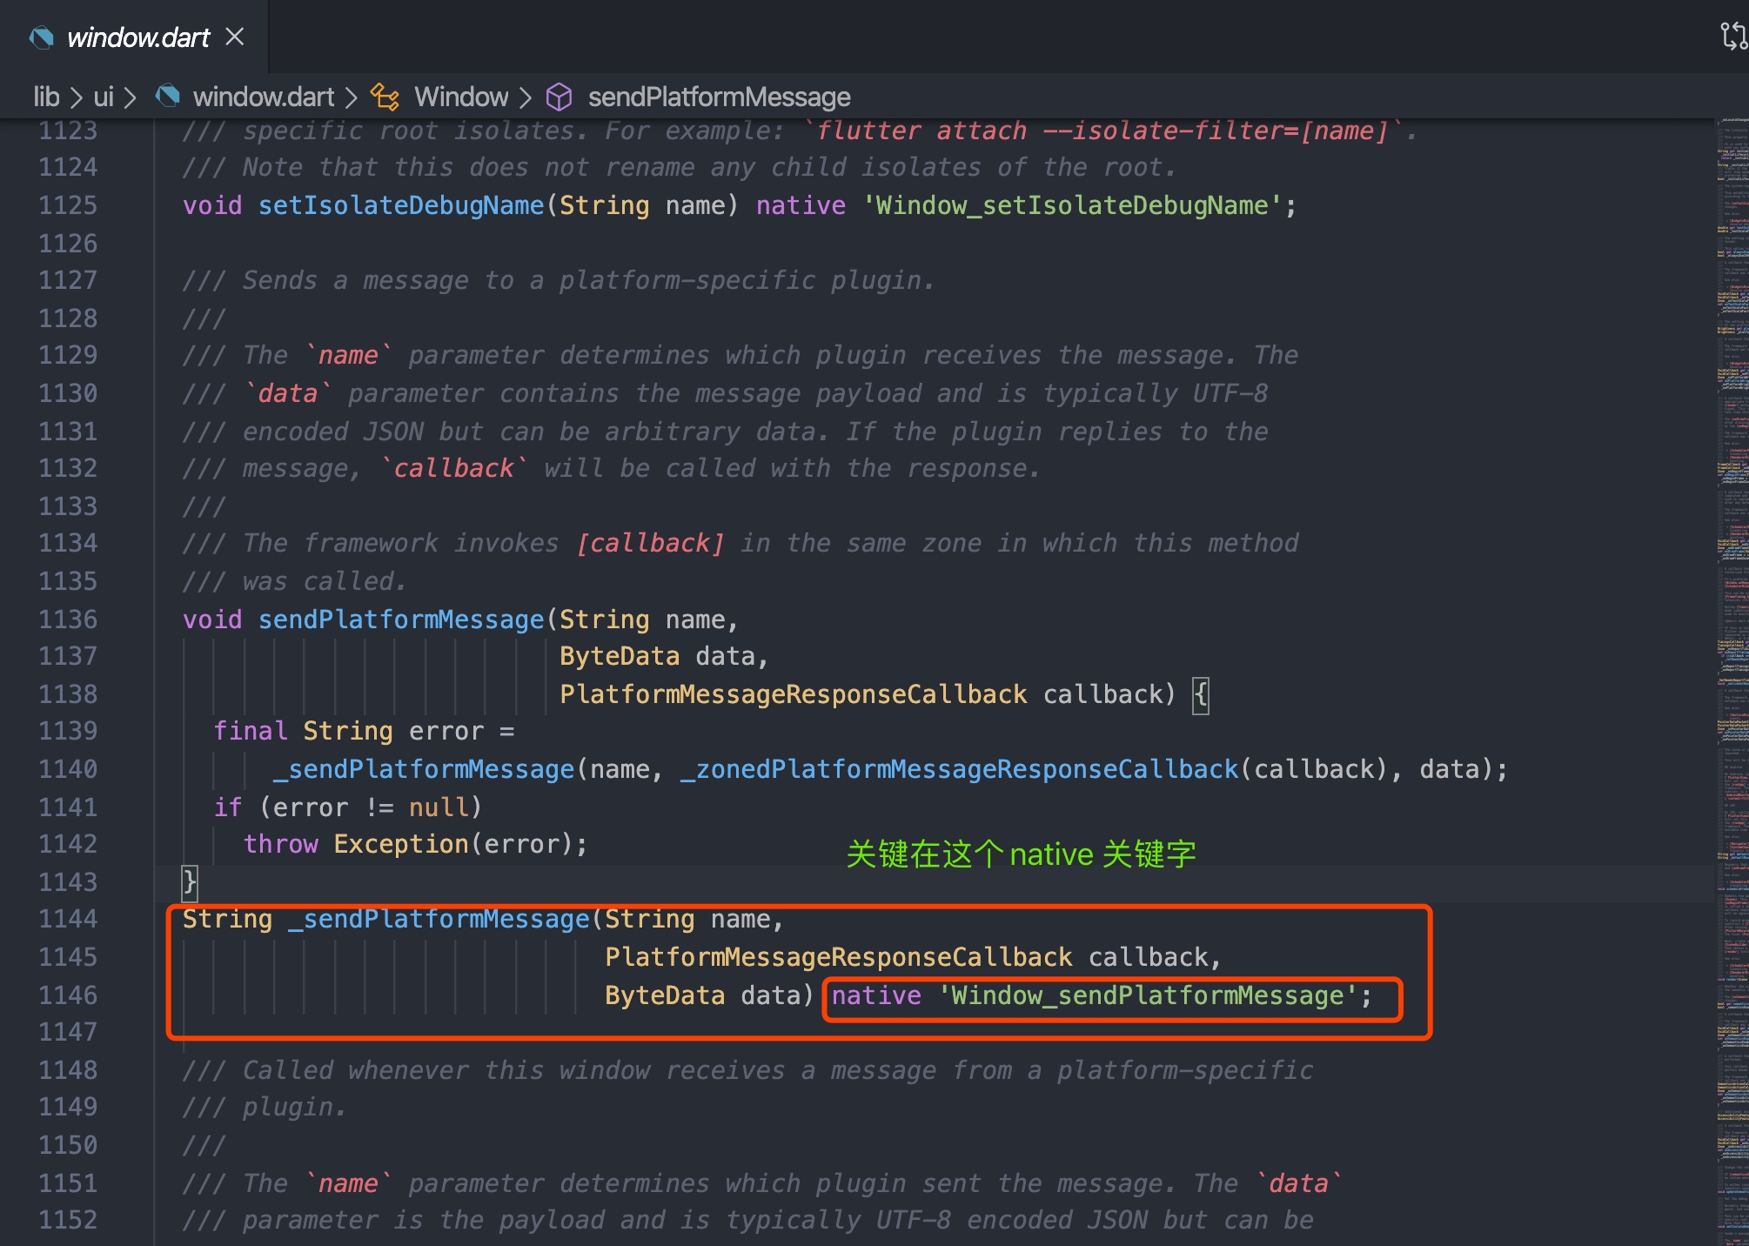Open the ui breadcrumb folder

[x=104, y=97]
